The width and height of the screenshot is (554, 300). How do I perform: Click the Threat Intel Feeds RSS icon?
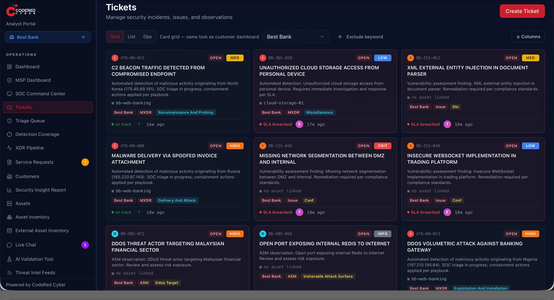coord(10,273)
